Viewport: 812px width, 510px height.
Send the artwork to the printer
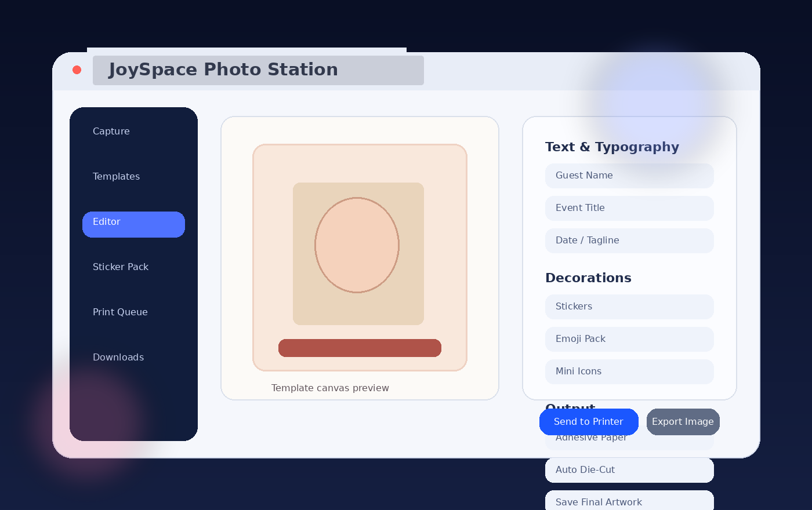[589, 422]
